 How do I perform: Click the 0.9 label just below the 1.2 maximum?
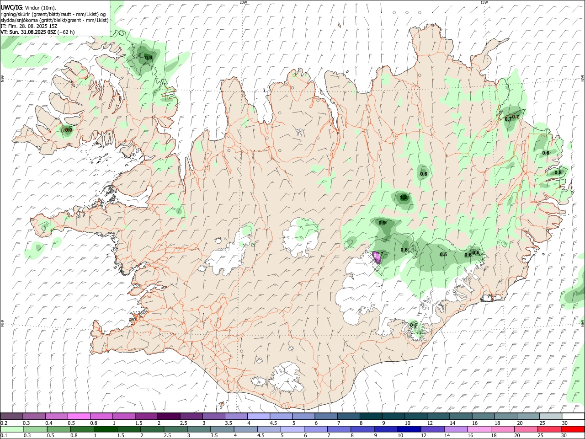click(x=383, y=223)
